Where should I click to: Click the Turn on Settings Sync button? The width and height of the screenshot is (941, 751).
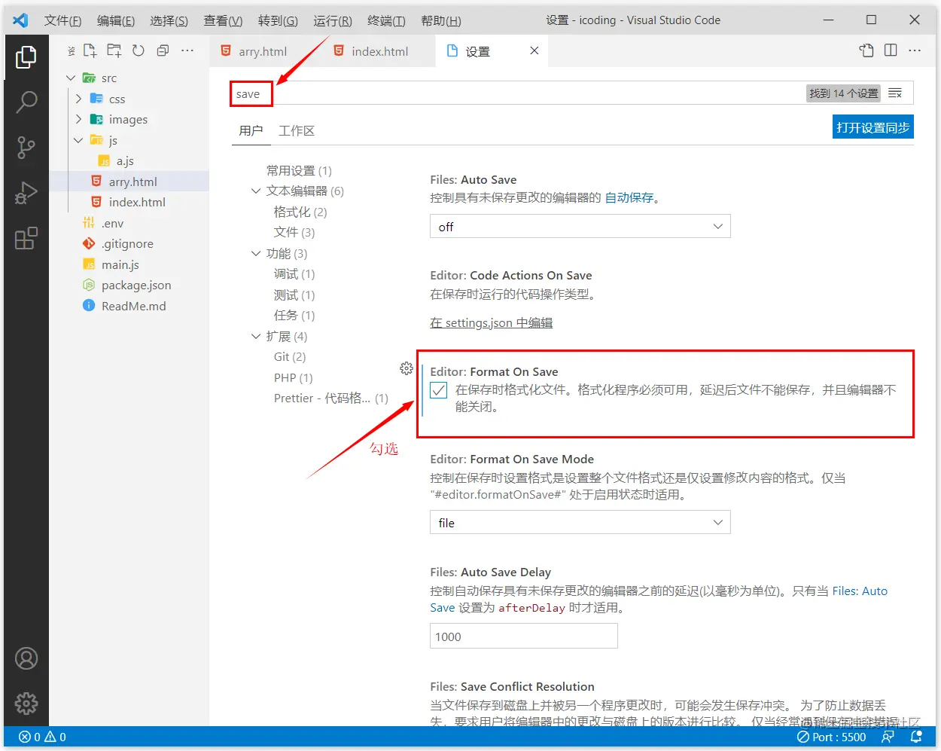tap(873, 127)
